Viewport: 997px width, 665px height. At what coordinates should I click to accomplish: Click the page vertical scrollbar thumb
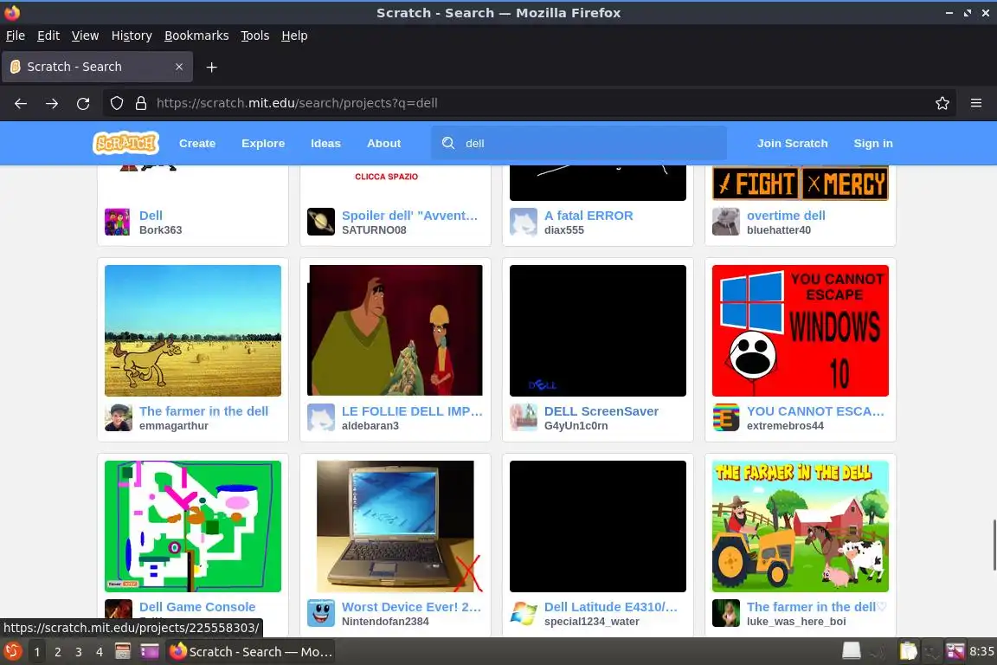click(x=994, y=545)
